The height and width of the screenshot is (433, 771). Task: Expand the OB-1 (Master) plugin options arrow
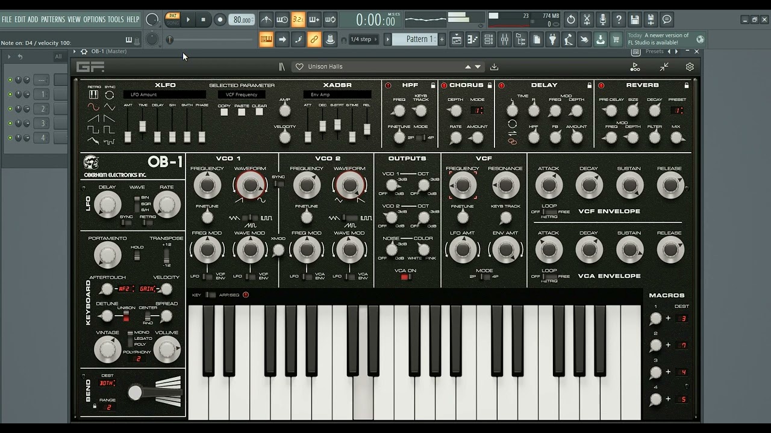coord(75,52)
